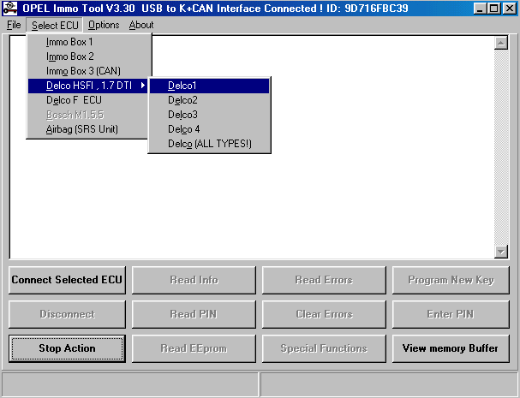Select greyed Bosch M1.5.5 entry

[89, 115]
